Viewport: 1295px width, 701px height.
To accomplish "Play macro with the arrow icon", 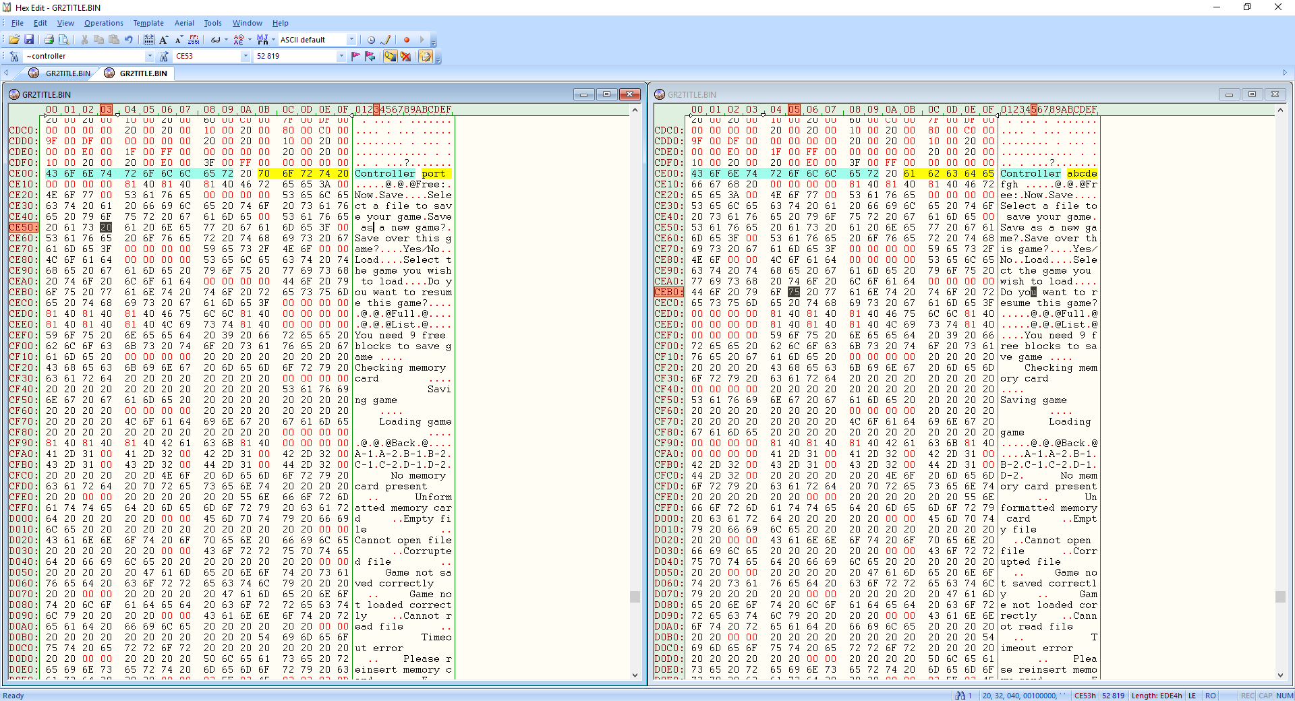I will (x=422, y=40).
